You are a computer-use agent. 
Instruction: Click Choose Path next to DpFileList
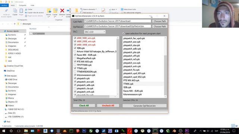click(x=159, y=26)
